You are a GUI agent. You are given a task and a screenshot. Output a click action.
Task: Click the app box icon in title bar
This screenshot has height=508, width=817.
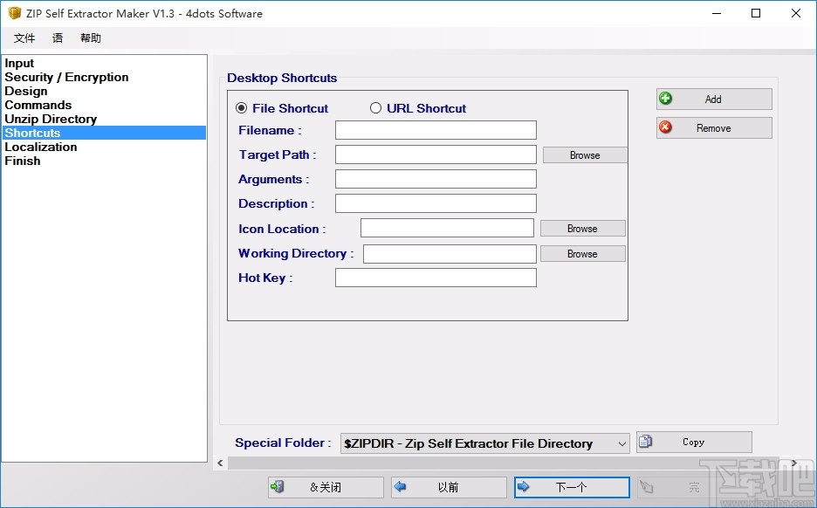(x=15, y=13)
